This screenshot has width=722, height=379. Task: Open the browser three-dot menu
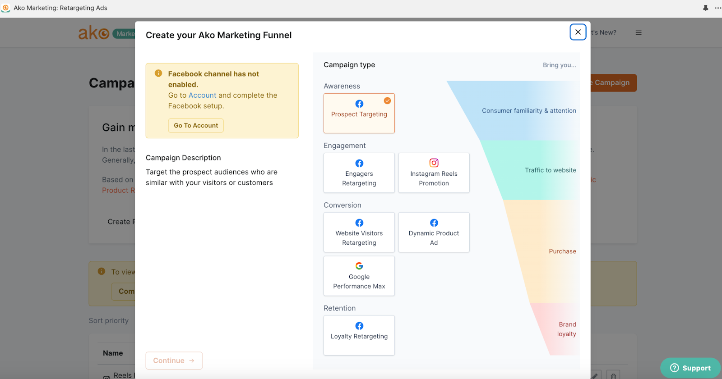718,8
